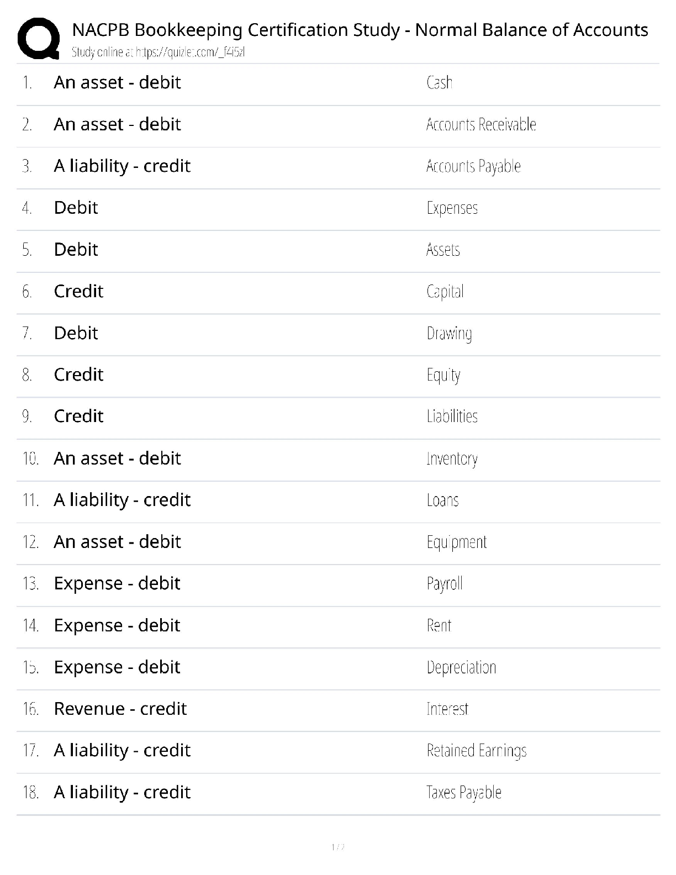Viewport: 676px width, 875px height.
Task: Select the 'Accounts Payable' term
Action: 473,166
